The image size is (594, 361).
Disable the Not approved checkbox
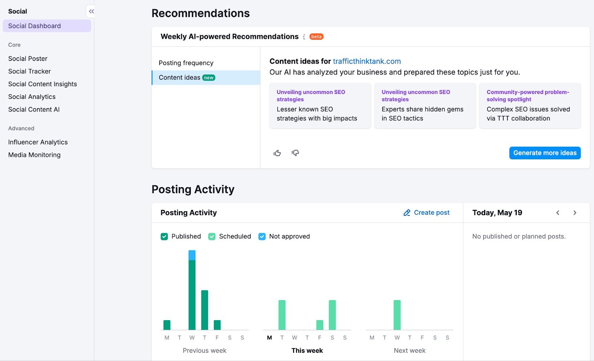262,237
